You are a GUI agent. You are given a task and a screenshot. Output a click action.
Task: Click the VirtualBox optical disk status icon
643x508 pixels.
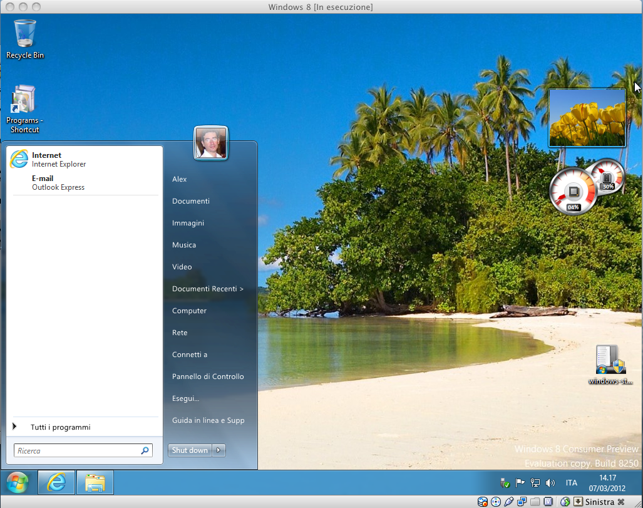click(x=496, y=502)
